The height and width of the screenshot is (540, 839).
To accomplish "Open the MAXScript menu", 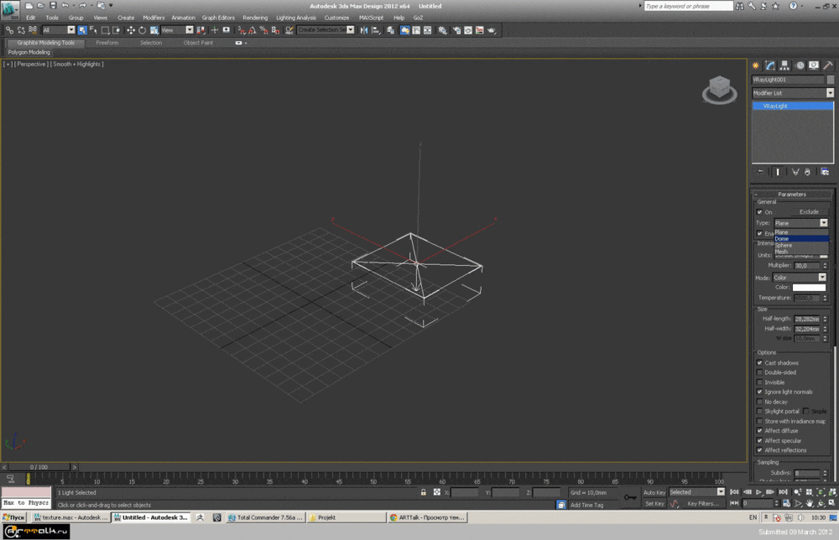I will click(x=372, y=18).
